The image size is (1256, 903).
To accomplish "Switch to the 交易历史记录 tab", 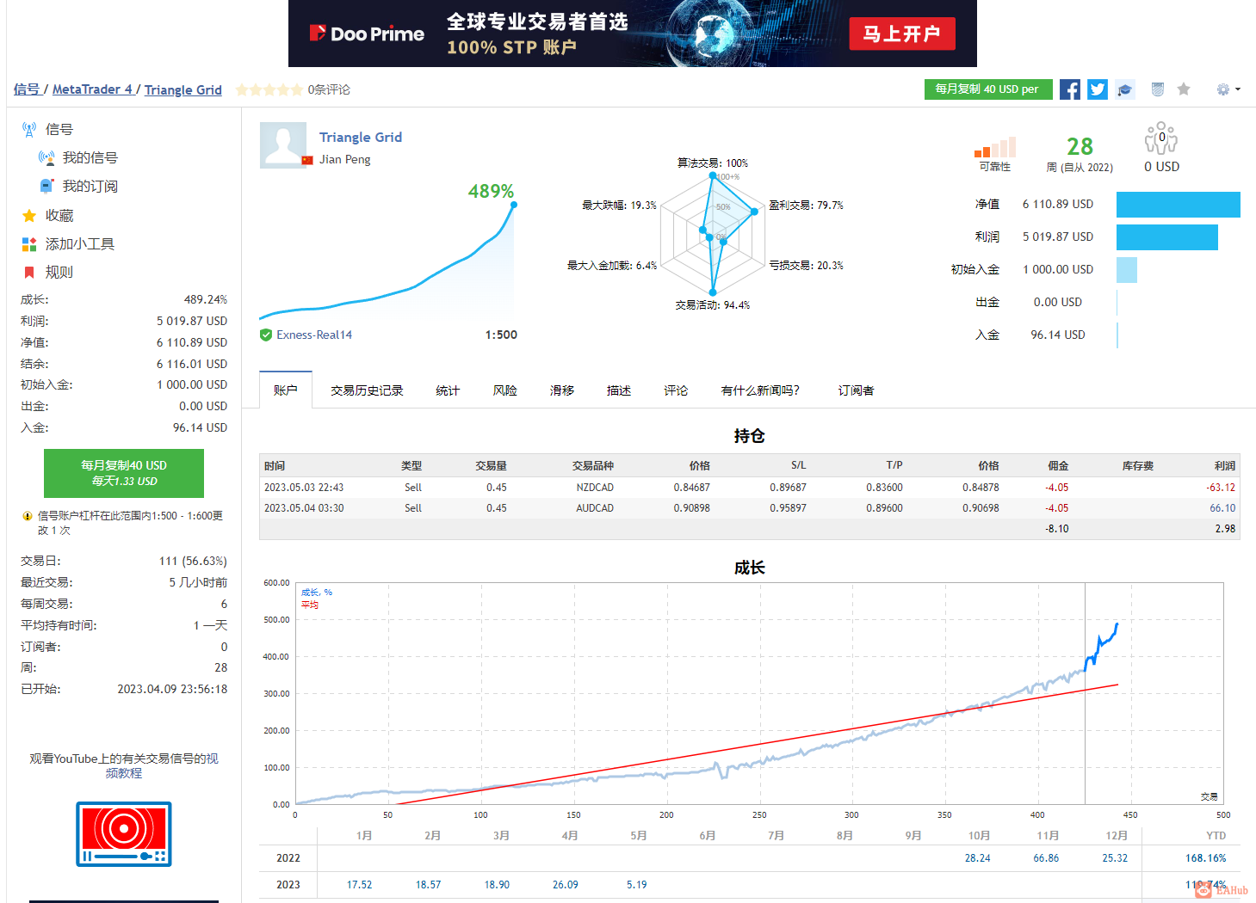I will click(368, 390).
